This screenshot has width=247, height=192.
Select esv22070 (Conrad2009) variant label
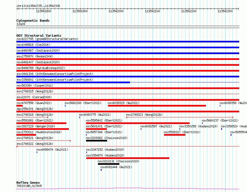(x=34, y=97)
